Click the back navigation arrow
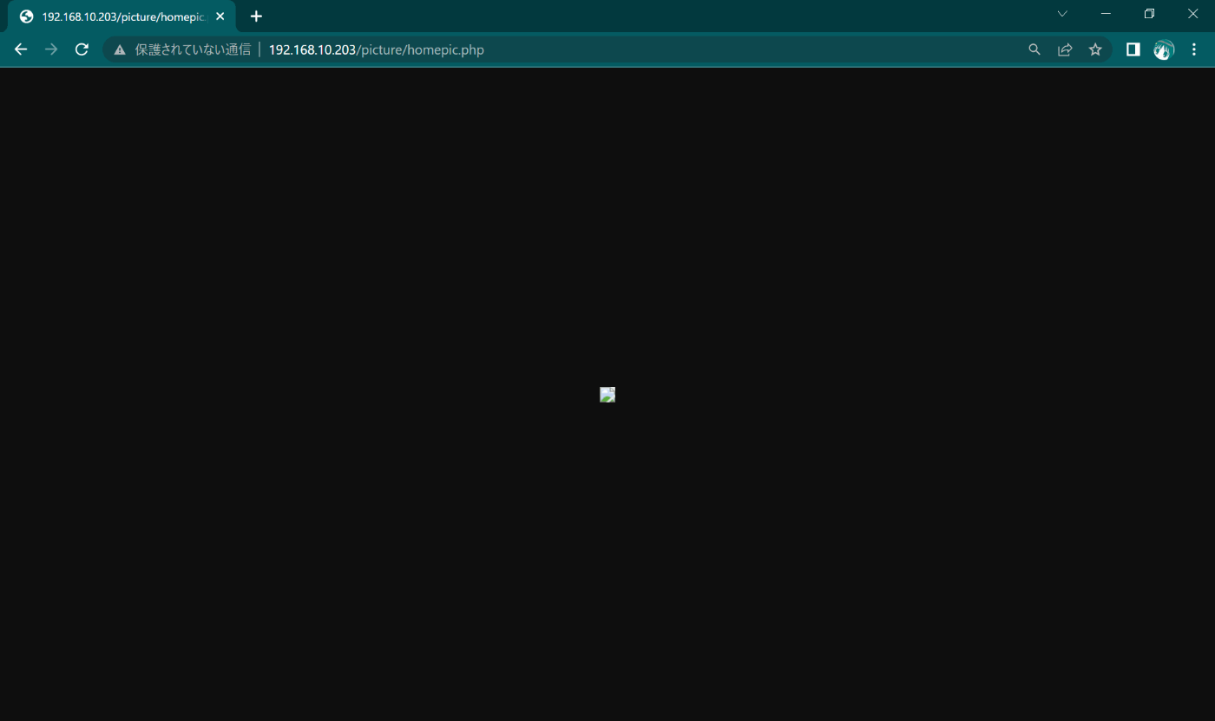This screenshot has width=1215, height=721. pos(21,49)
